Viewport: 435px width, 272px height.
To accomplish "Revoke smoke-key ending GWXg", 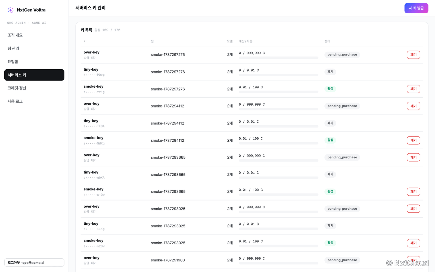I will (413, 140).
